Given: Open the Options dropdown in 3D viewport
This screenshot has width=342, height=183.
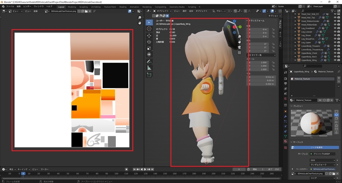Looking at the screenshot, I should pyautogui.click(x=275, y=16).
